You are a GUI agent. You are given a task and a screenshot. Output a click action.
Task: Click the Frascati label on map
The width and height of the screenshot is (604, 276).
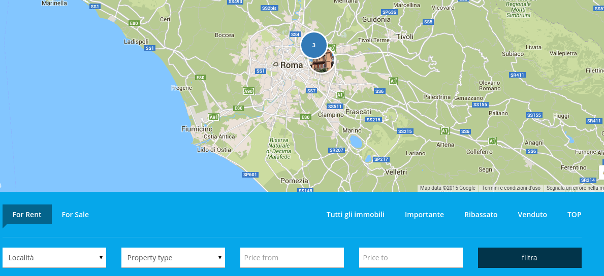(x=358, y=112)
